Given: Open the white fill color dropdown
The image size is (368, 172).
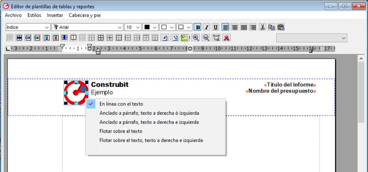Looking at the screenshot, I should [167, 27].
